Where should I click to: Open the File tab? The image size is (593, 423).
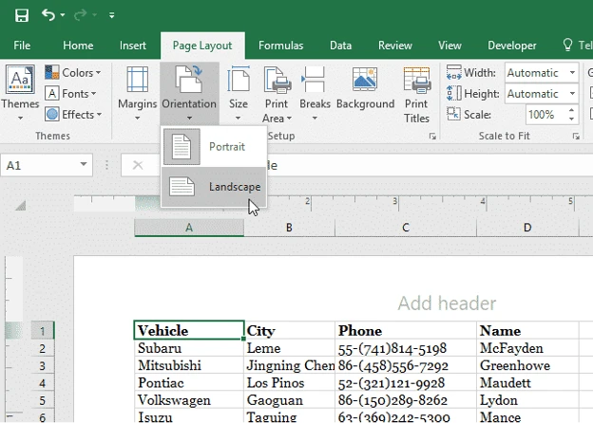pos(22,46)
